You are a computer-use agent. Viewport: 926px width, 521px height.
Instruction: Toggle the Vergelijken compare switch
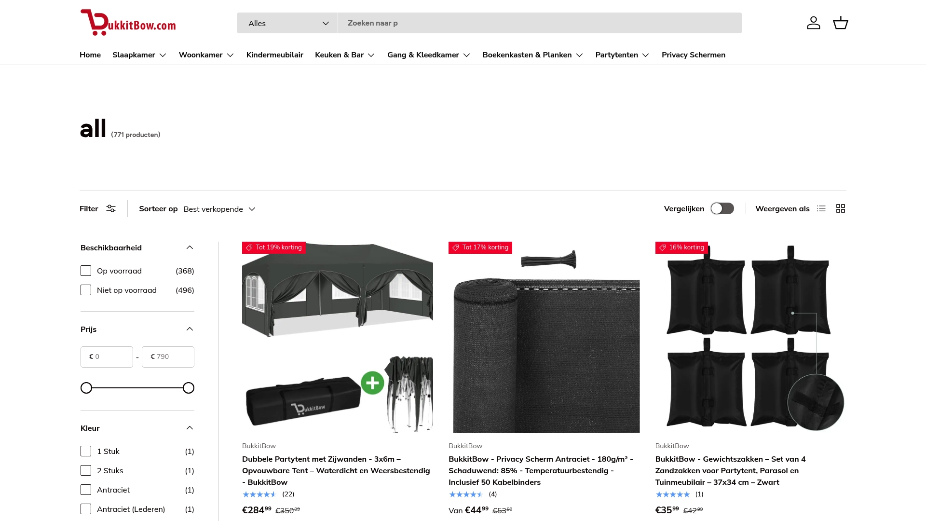tap(722, 208)
